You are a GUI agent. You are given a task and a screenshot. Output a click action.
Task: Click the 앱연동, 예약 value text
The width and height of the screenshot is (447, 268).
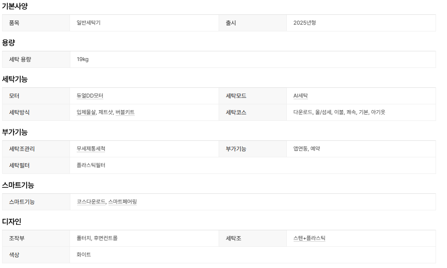(306, 149)
